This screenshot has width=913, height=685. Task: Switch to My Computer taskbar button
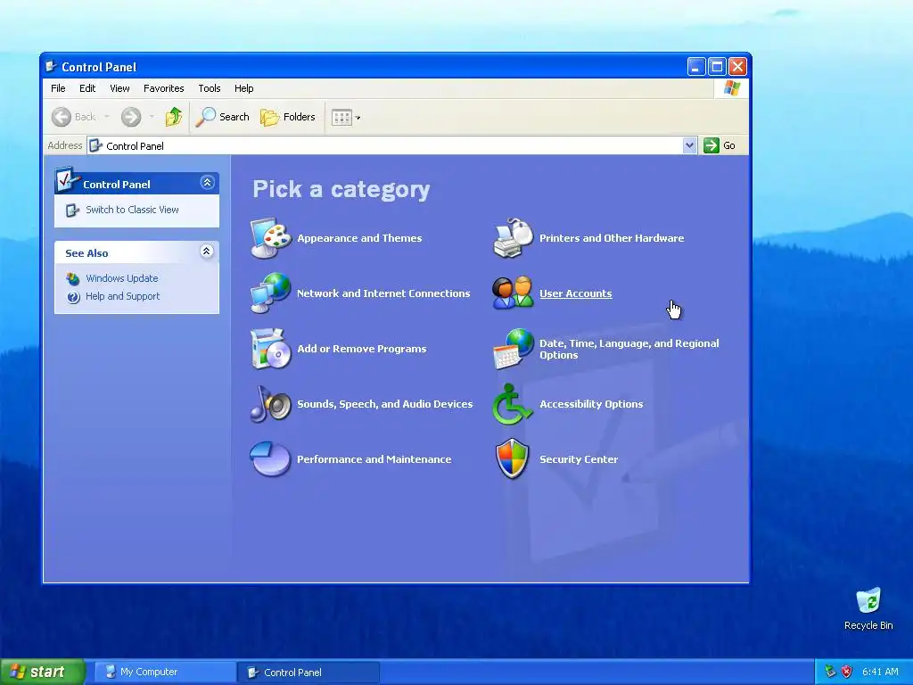(165, 673)
